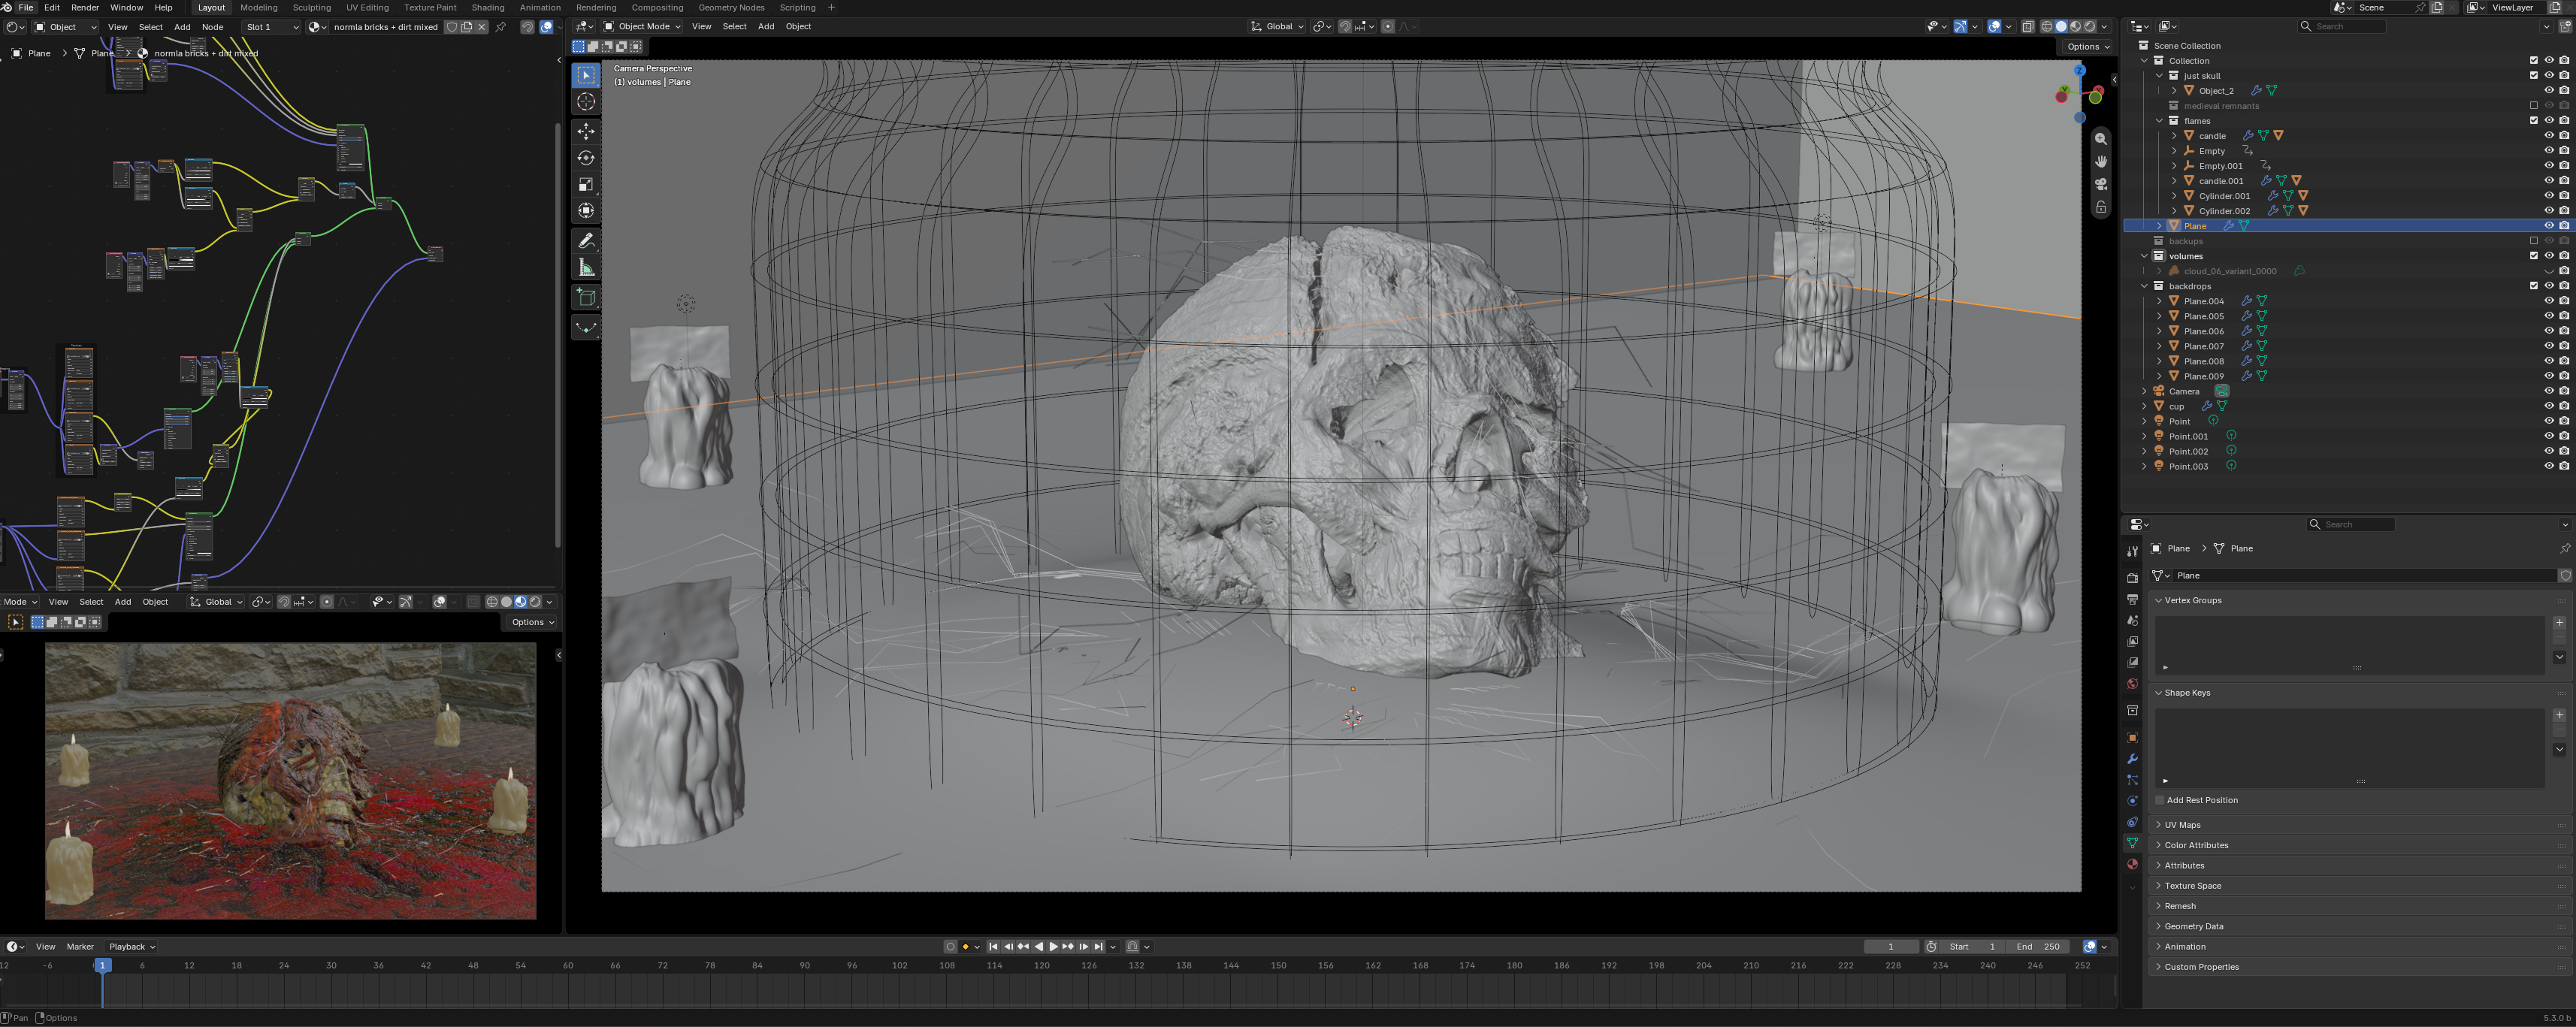Select the Rotate tool in viewport toolbar
The image size is (2576, 1027).
(x=586, y=158)
